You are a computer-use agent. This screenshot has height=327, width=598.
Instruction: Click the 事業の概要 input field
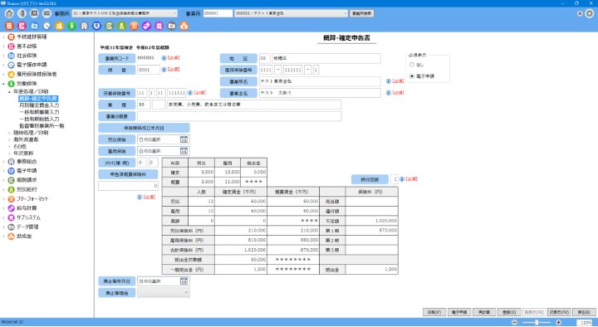point(239,116)
